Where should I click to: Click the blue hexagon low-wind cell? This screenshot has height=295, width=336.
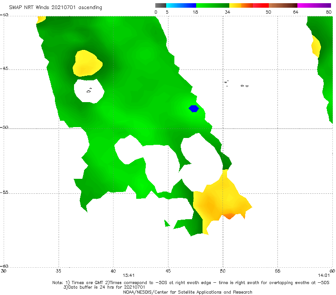coord(194,108)
